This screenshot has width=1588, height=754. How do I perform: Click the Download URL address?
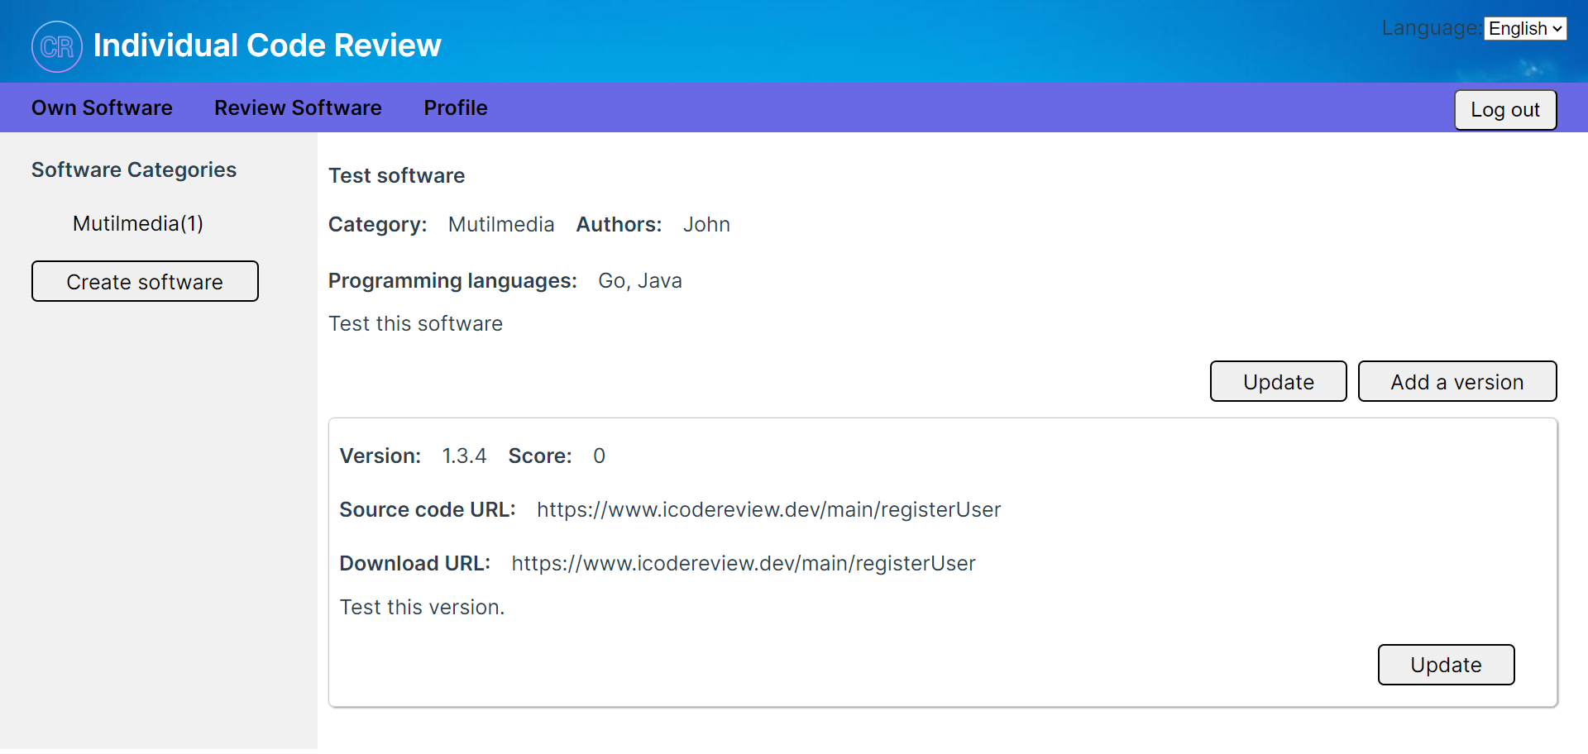tap(743, 564)
